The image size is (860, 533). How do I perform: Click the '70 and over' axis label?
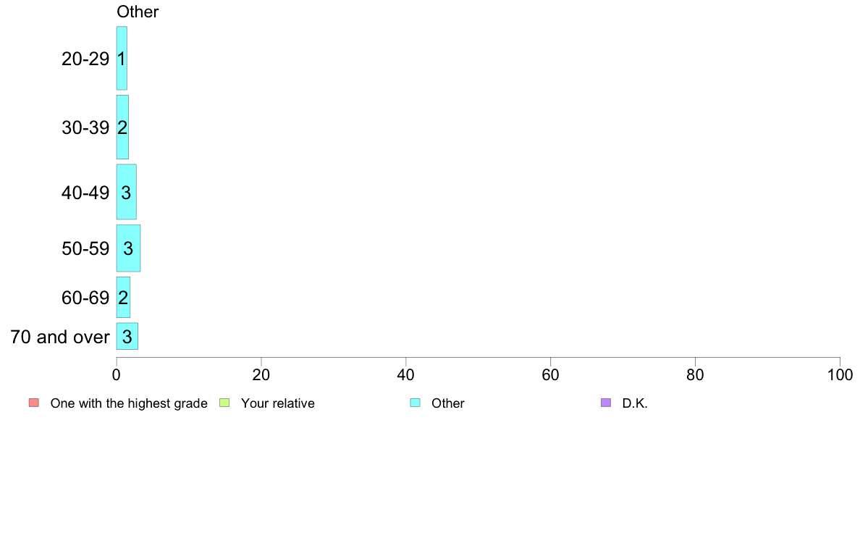pyautogui.click(x=60, y=337)
